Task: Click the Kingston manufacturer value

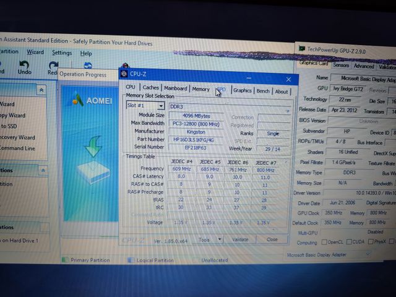Action: click(196, 132)
